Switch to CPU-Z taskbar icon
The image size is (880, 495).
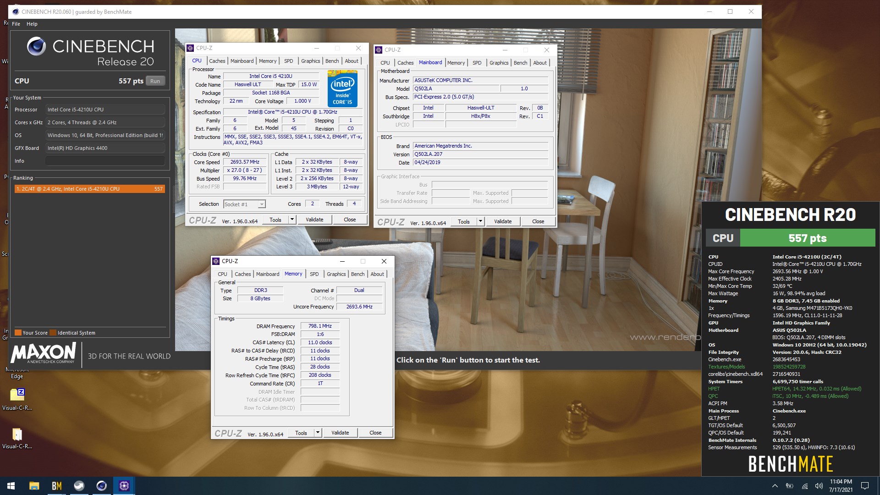(x=124, y=486)
